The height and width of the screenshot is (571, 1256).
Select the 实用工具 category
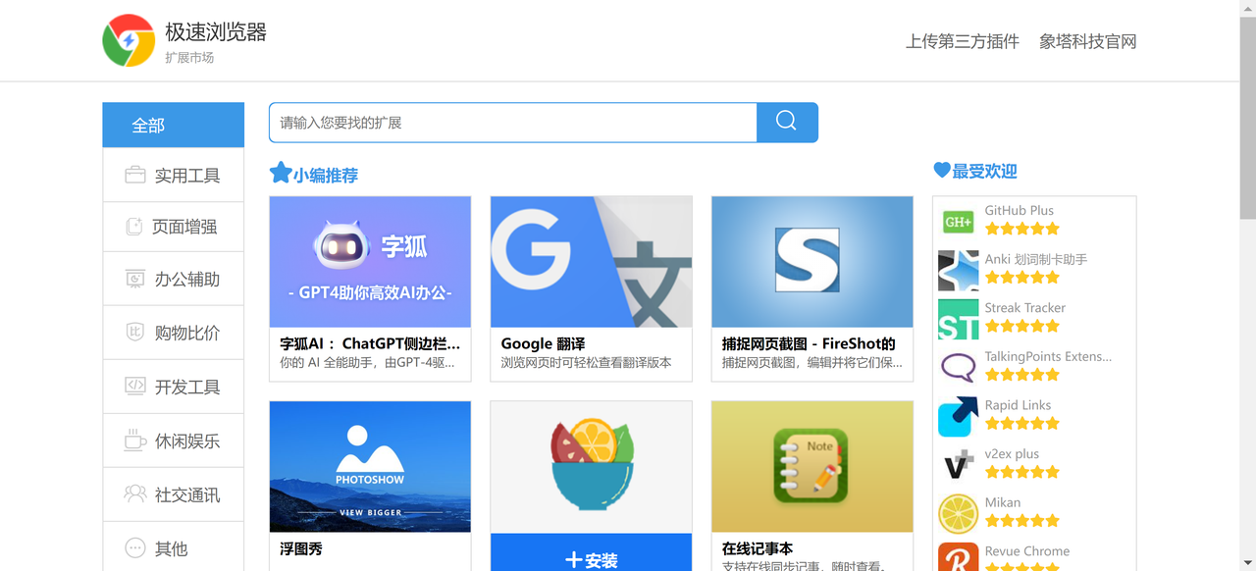coord(173,175)
